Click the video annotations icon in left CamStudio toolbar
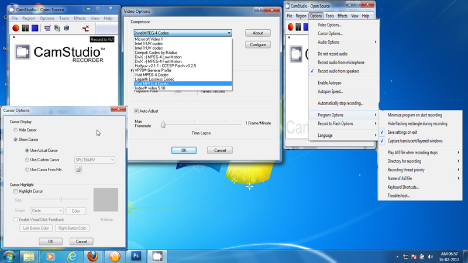The image size is (468, 263). tap(57, 28)
